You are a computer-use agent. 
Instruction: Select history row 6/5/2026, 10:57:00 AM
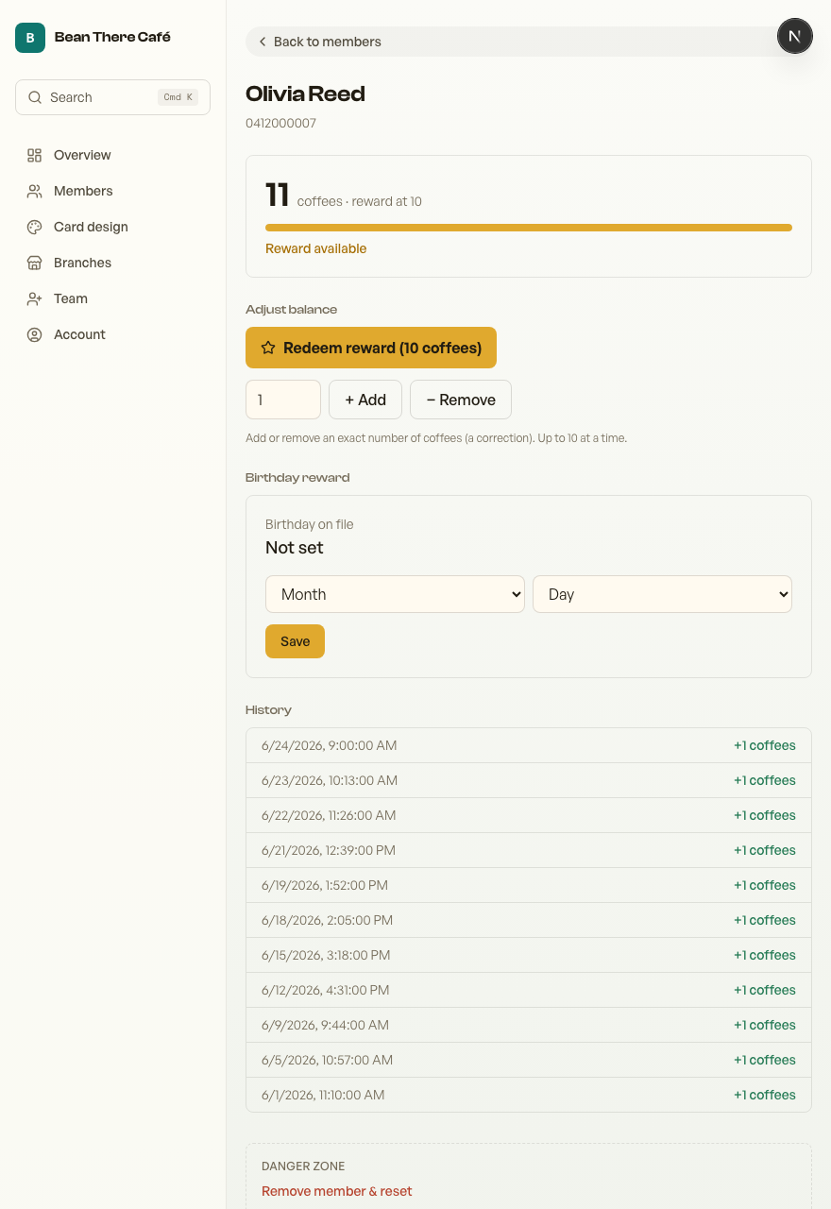[529, 1060]
